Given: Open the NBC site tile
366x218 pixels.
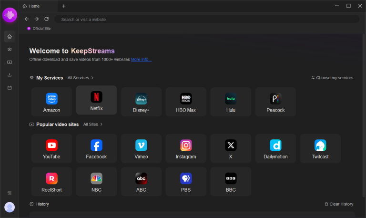Looking at the screenshot, I should (96, 182).
